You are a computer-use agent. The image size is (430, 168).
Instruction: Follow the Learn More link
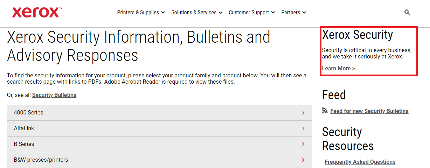(x=339, y=68)
